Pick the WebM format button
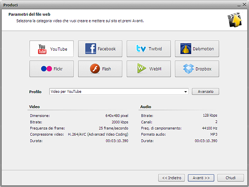This screenshot has height=187, width=249. point(149,69)
